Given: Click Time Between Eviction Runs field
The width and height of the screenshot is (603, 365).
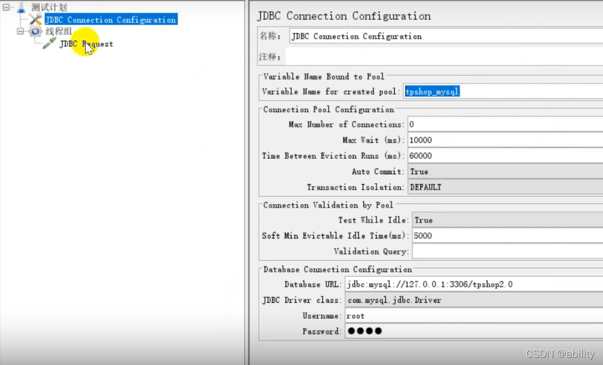Looking at the screenshot, I should coord(505,156).
